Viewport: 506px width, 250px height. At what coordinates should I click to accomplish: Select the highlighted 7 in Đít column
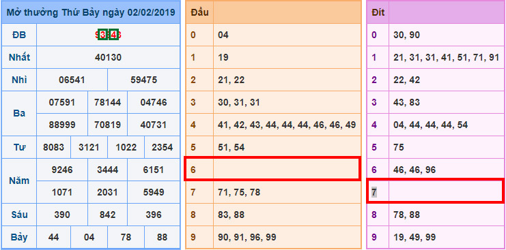pos(374,192)
